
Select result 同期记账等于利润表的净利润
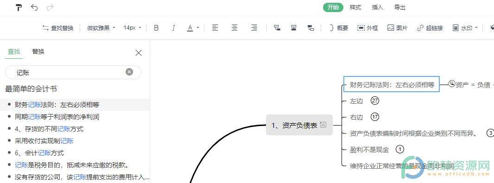[75, 117]
